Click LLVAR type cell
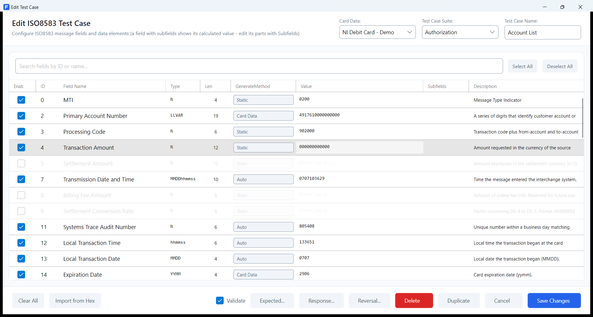This screenshot has height=317, width=593. click(177, 115)
